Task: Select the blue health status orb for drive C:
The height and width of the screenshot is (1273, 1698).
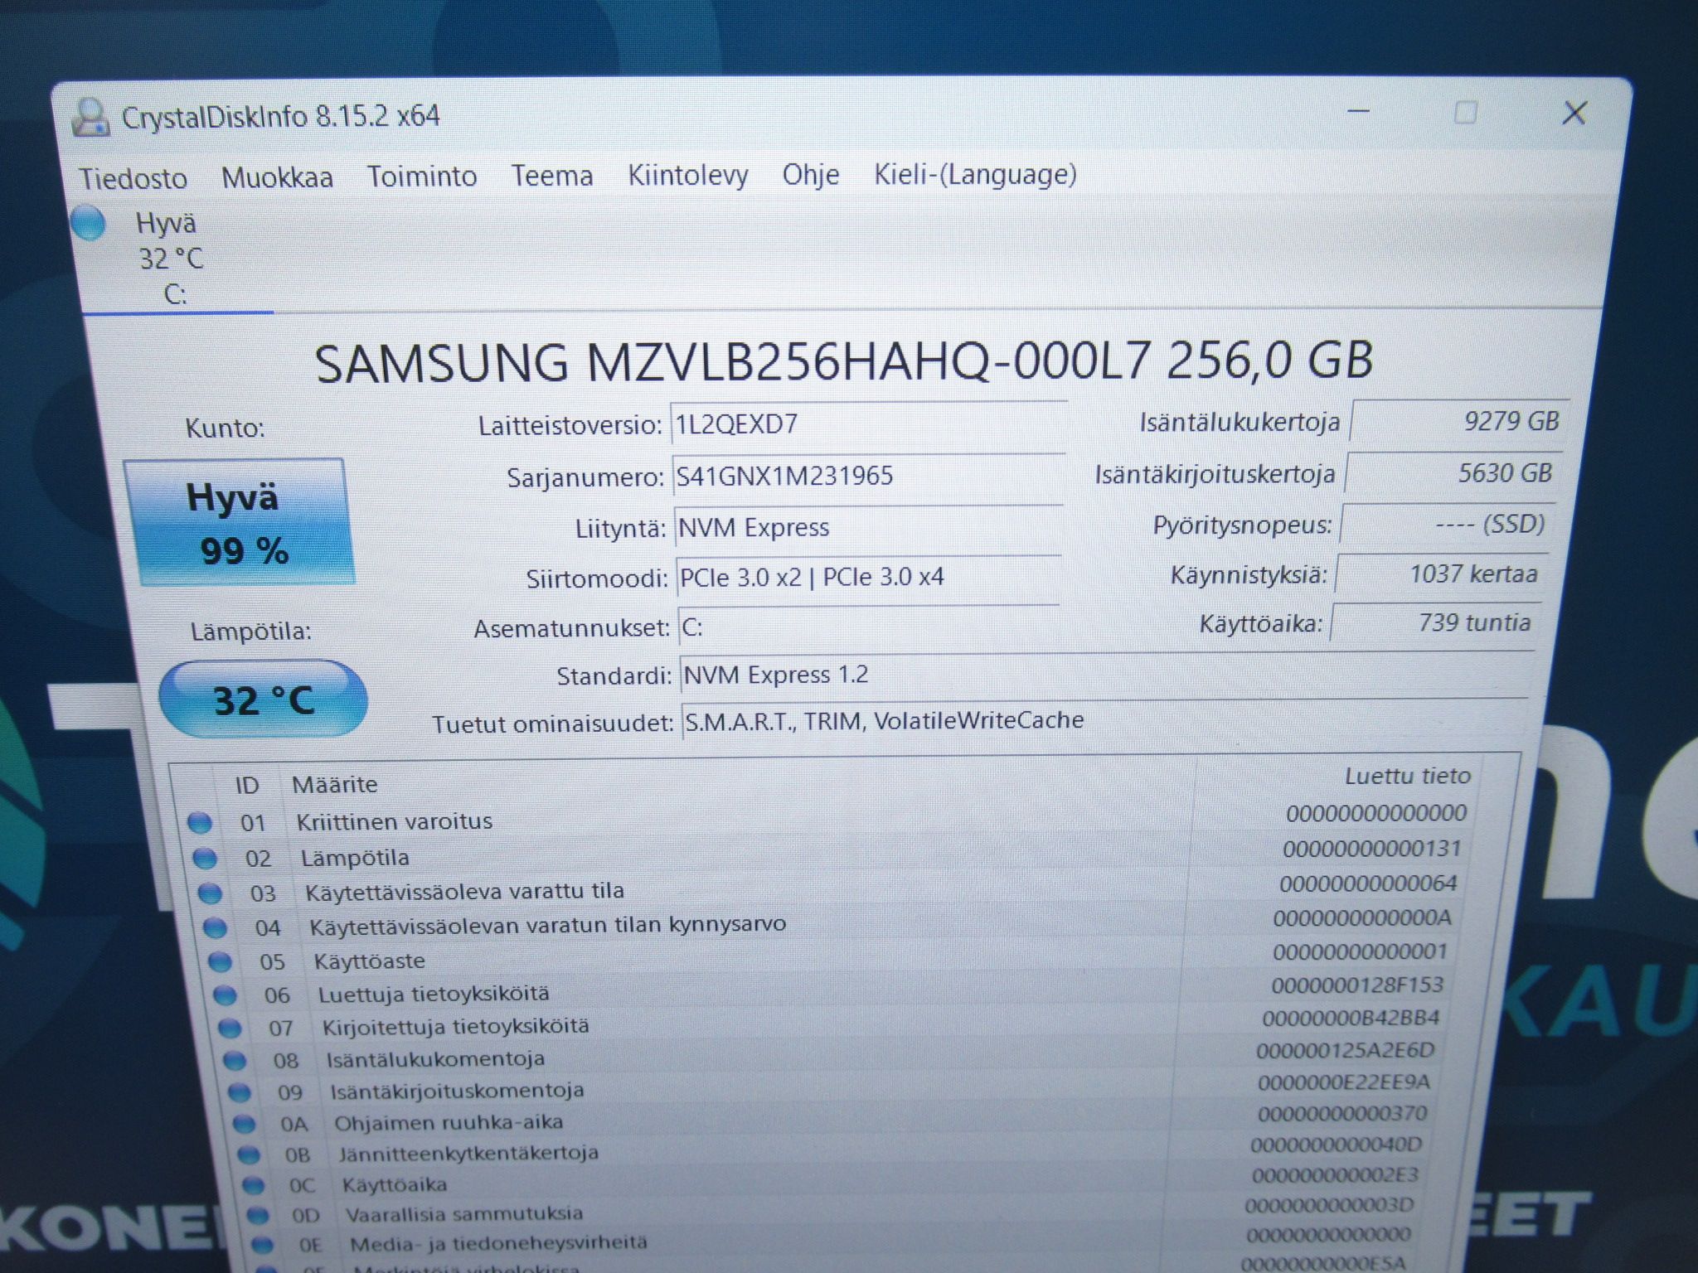Action: pos(89,224)
